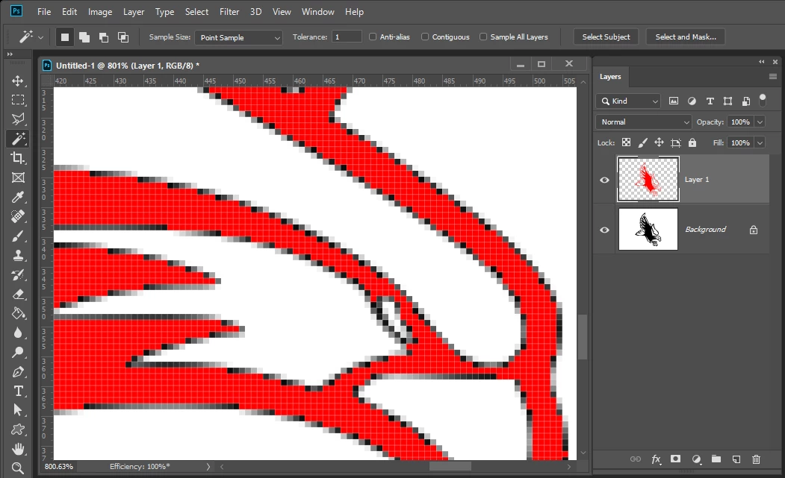Click Subtract from selection mode icon
Image resolution: width=785 pixels, height=478 pixels.
click(104, 37)
